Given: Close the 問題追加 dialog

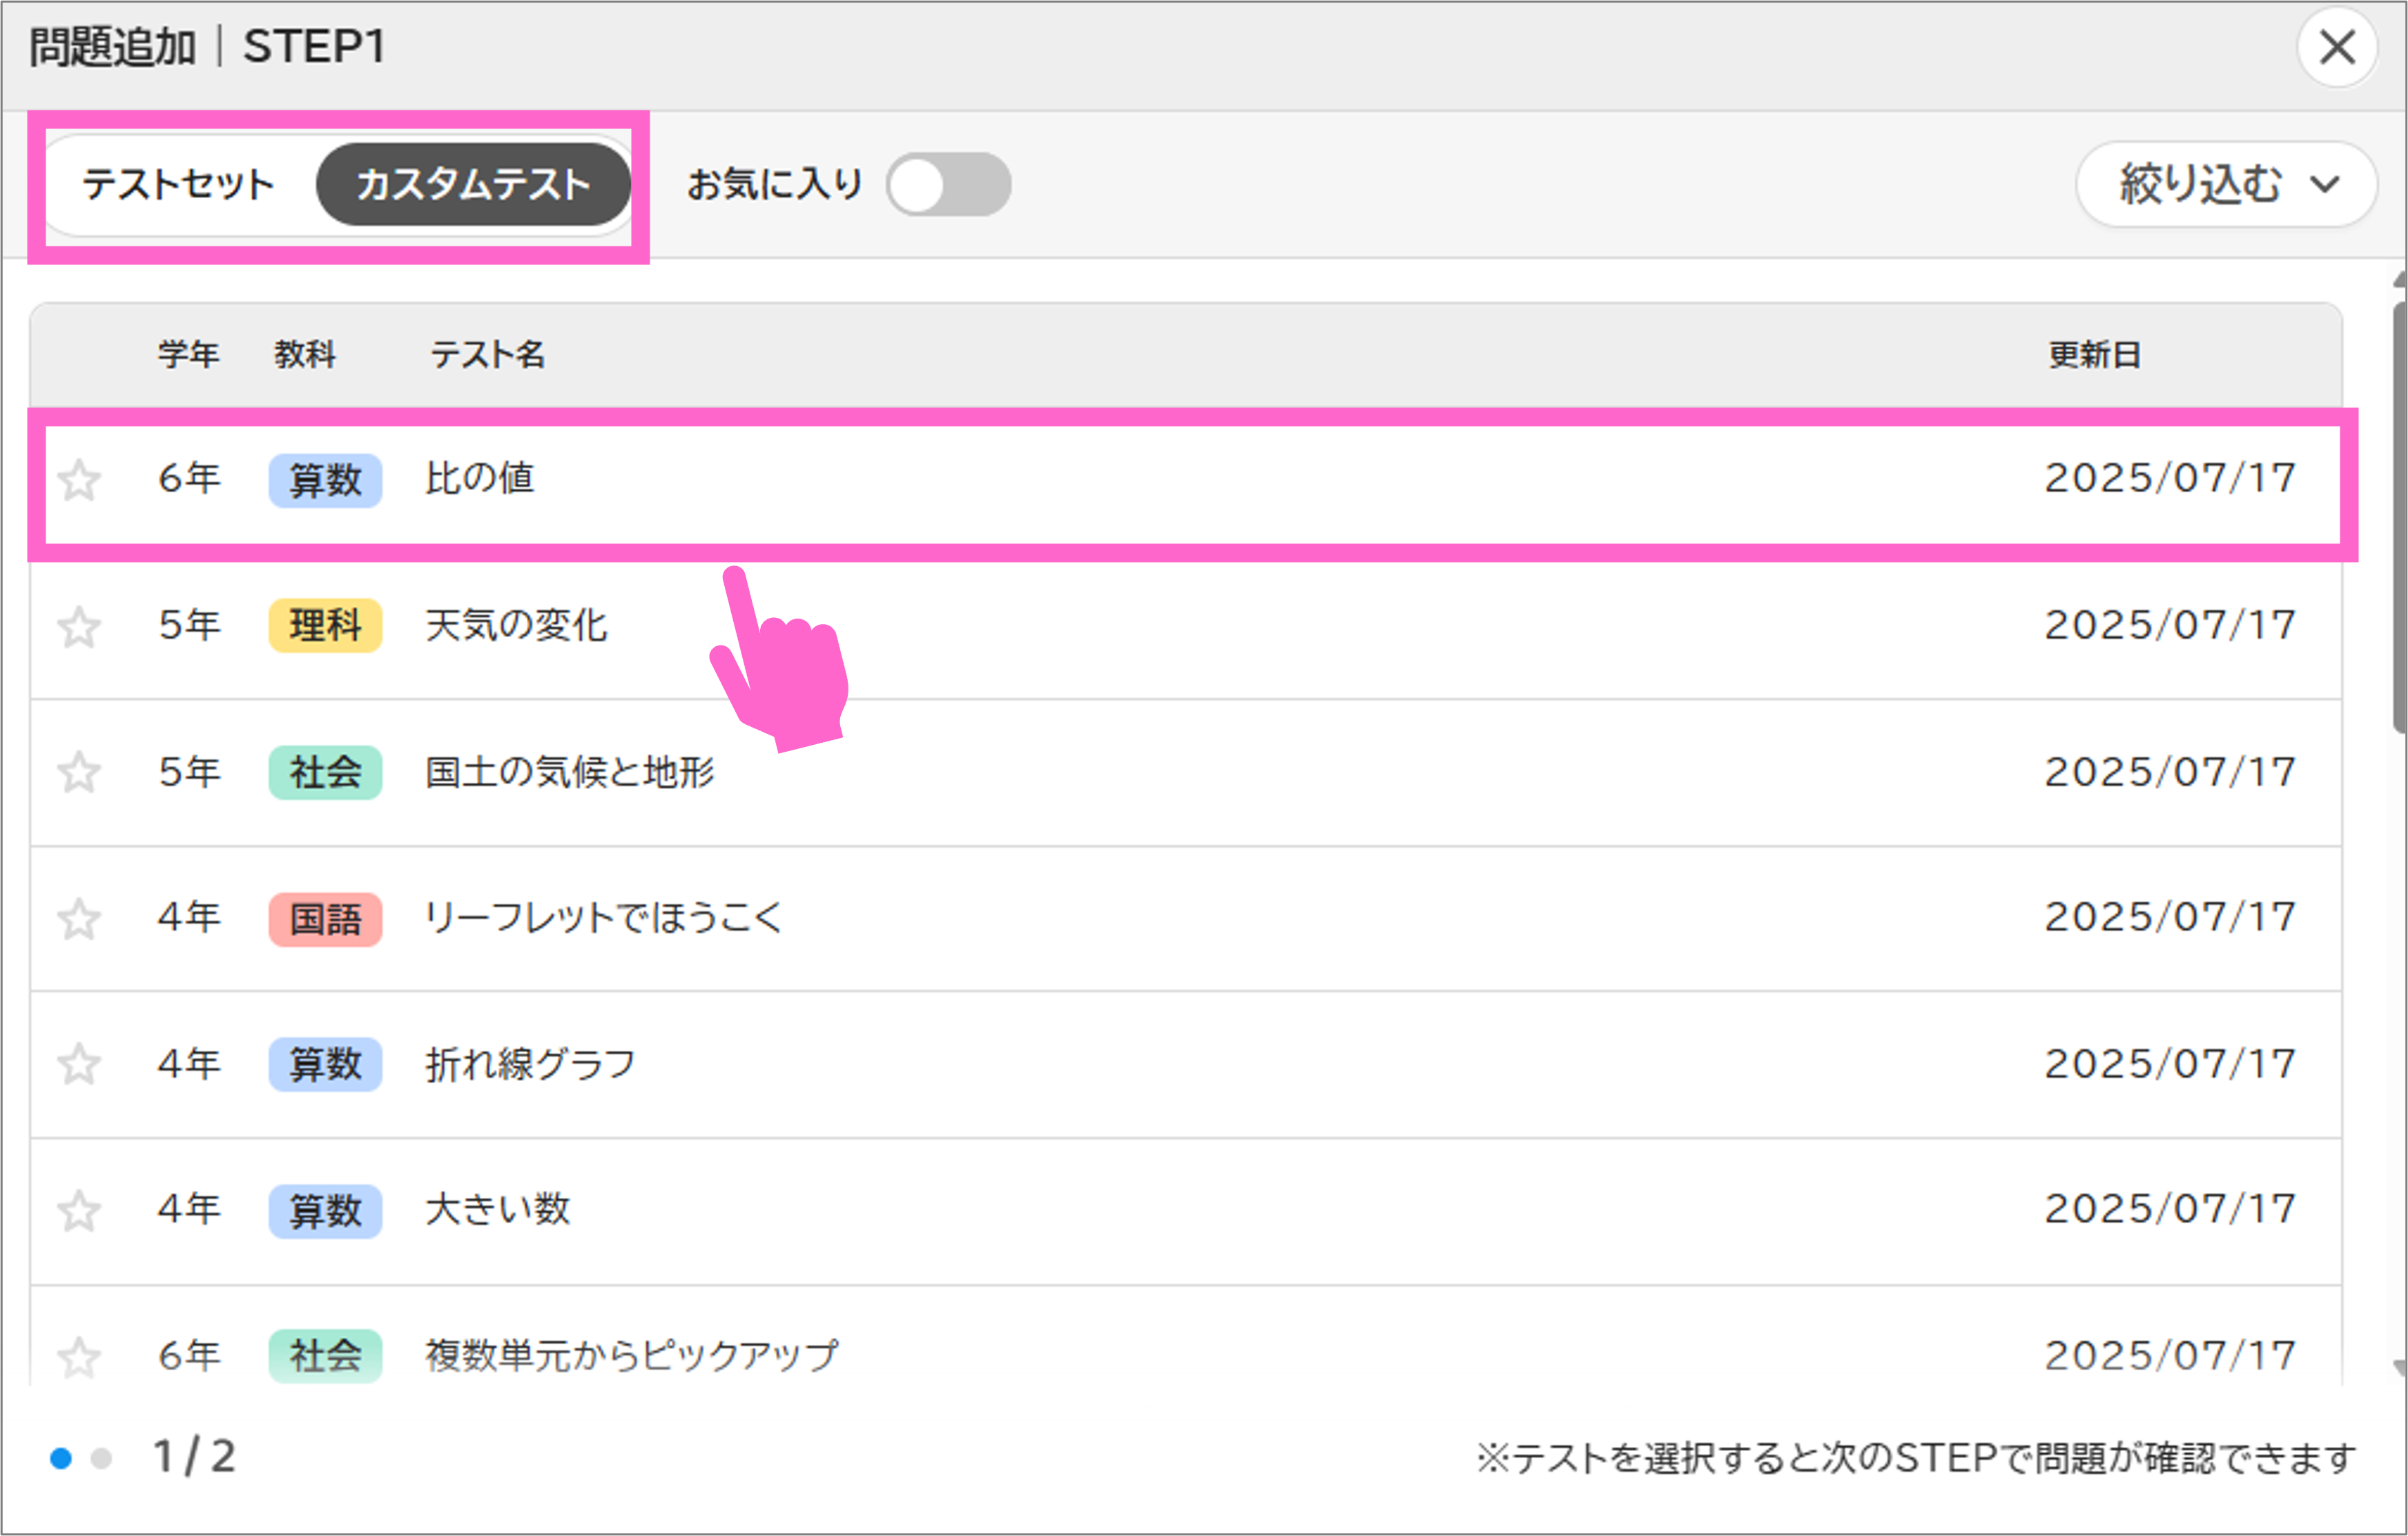Looking at the screenshot, I should pyautogui.click(x=2336, y=47).
